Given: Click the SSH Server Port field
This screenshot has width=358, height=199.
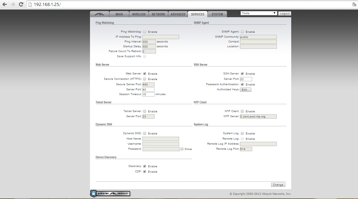Looking at the screenshot, I should [x=246, y=79].
